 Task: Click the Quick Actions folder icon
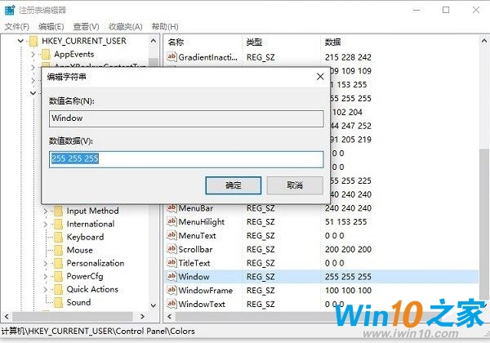pyautogui.click(x=59, y=290)
